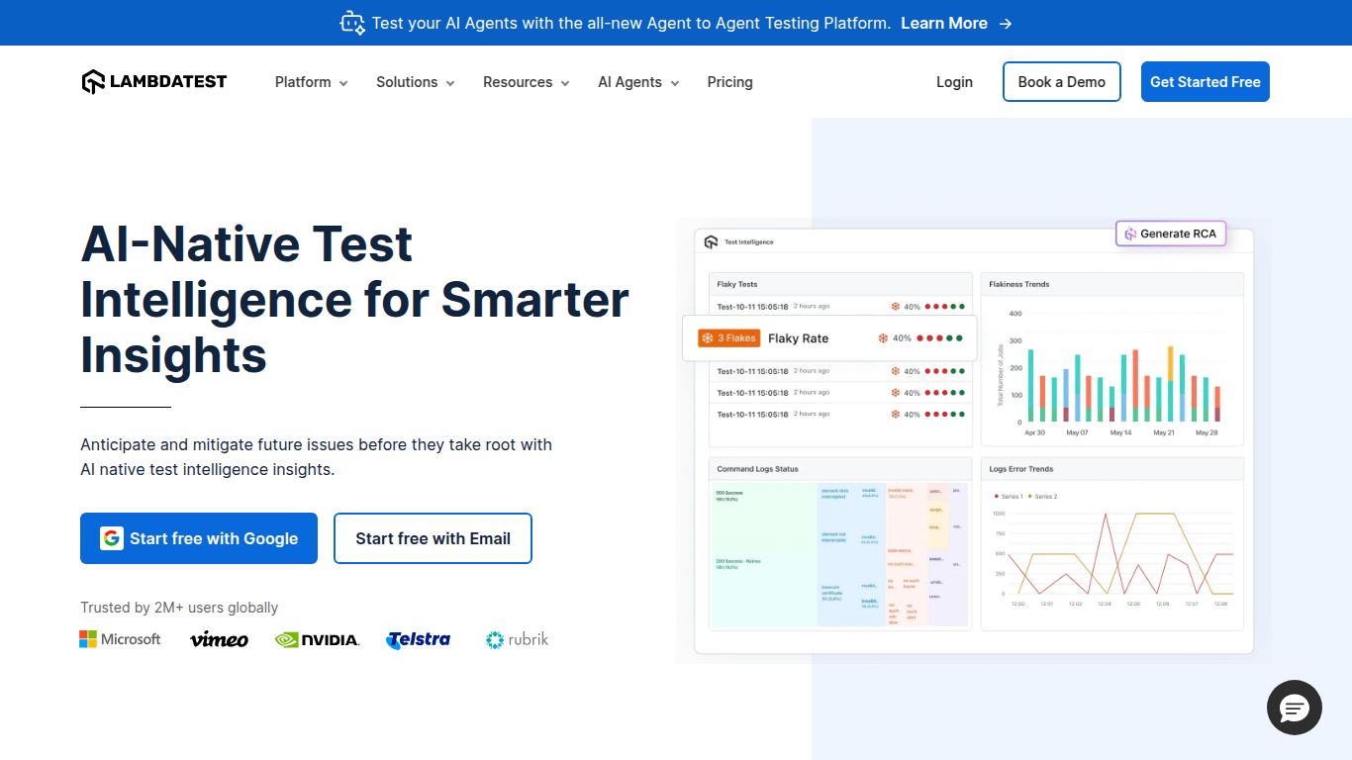Click the Google icon on the sign-up button
1352x760 pixels.
tap(112, 538)
